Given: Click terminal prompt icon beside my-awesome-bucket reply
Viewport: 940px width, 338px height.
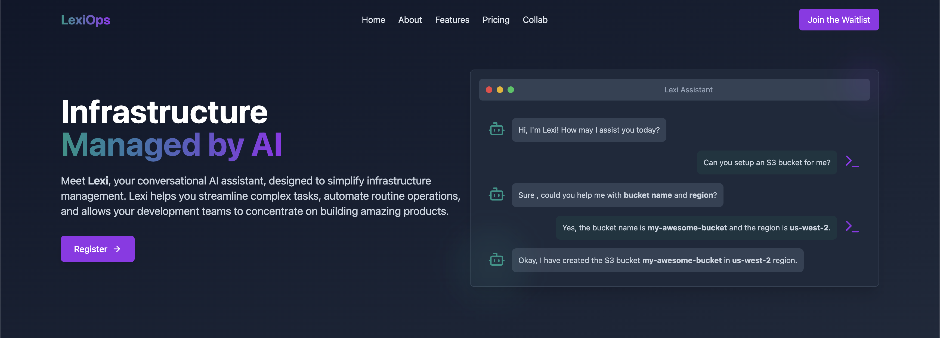Looking at the screenshot, I should click(852, 227).
